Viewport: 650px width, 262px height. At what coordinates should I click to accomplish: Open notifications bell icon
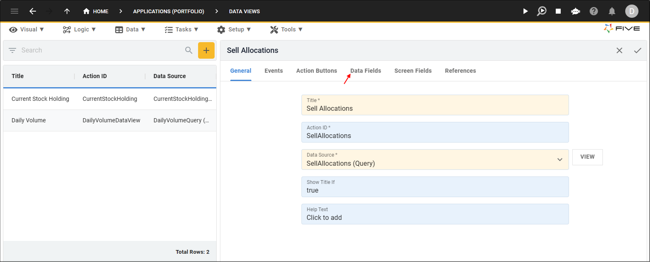(x=612, y=11)
